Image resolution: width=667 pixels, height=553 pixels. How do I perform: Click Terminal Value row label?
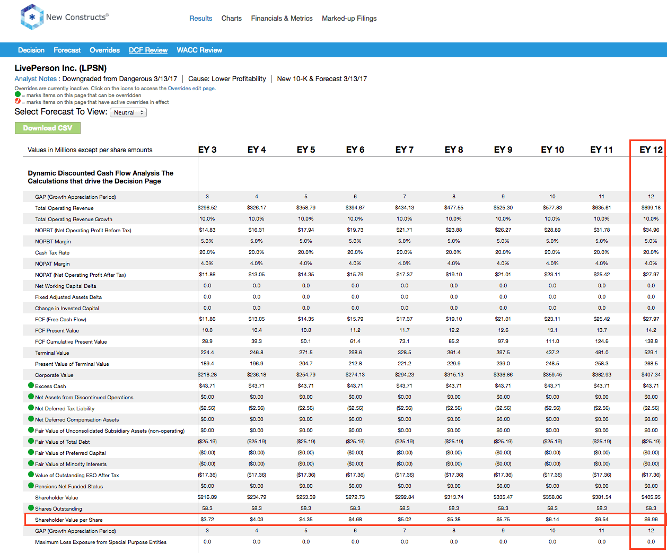click(x=52, y=353)
